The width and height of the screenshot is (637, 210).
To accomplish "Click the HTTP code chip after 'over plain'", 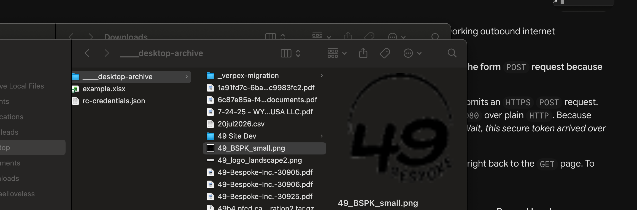I will coord(539,115).
